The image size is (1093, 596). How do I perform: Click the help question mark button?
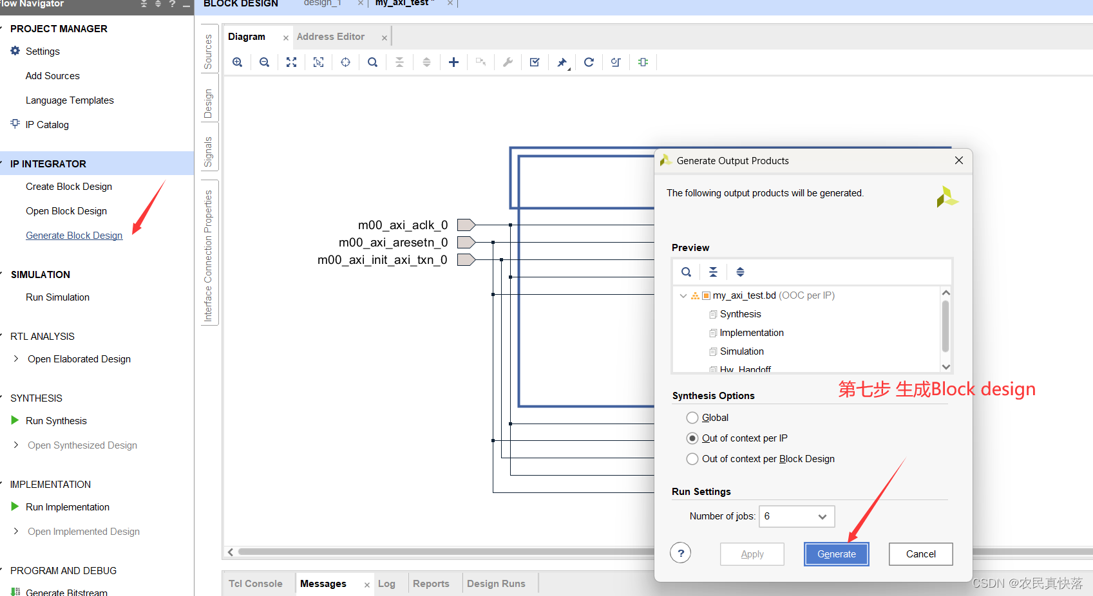point(681,553)
